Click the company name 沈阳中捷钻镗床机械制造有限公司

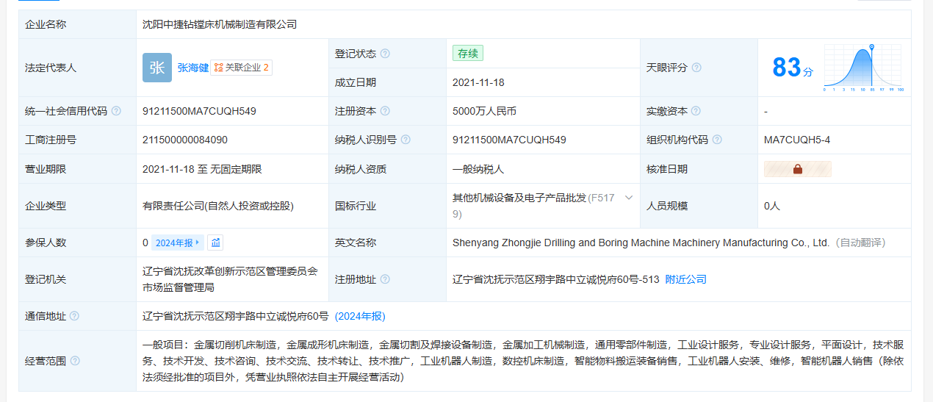(220, 24)
